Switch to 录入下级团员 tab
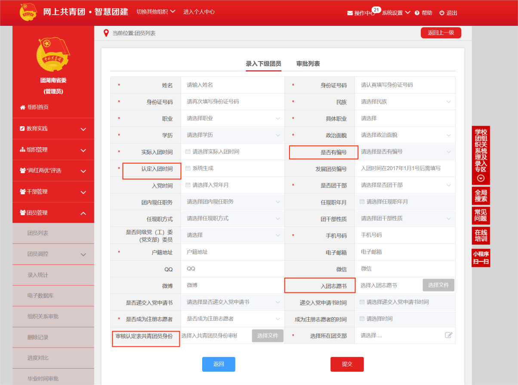Image resolution: width=518 pixels, height=385 pixels. click(263, 64)
